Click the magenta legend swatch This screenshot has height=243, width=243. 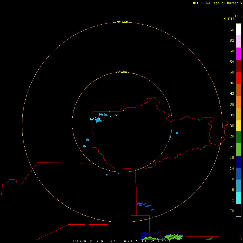pos(238,54)
